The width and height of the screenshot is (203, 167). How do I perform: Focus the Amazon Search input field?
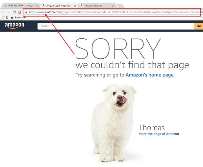click(116, 26)
